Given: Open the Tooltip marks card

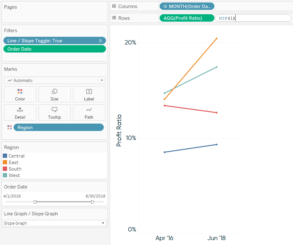Looking at the screenshot, I should point(55,112).
